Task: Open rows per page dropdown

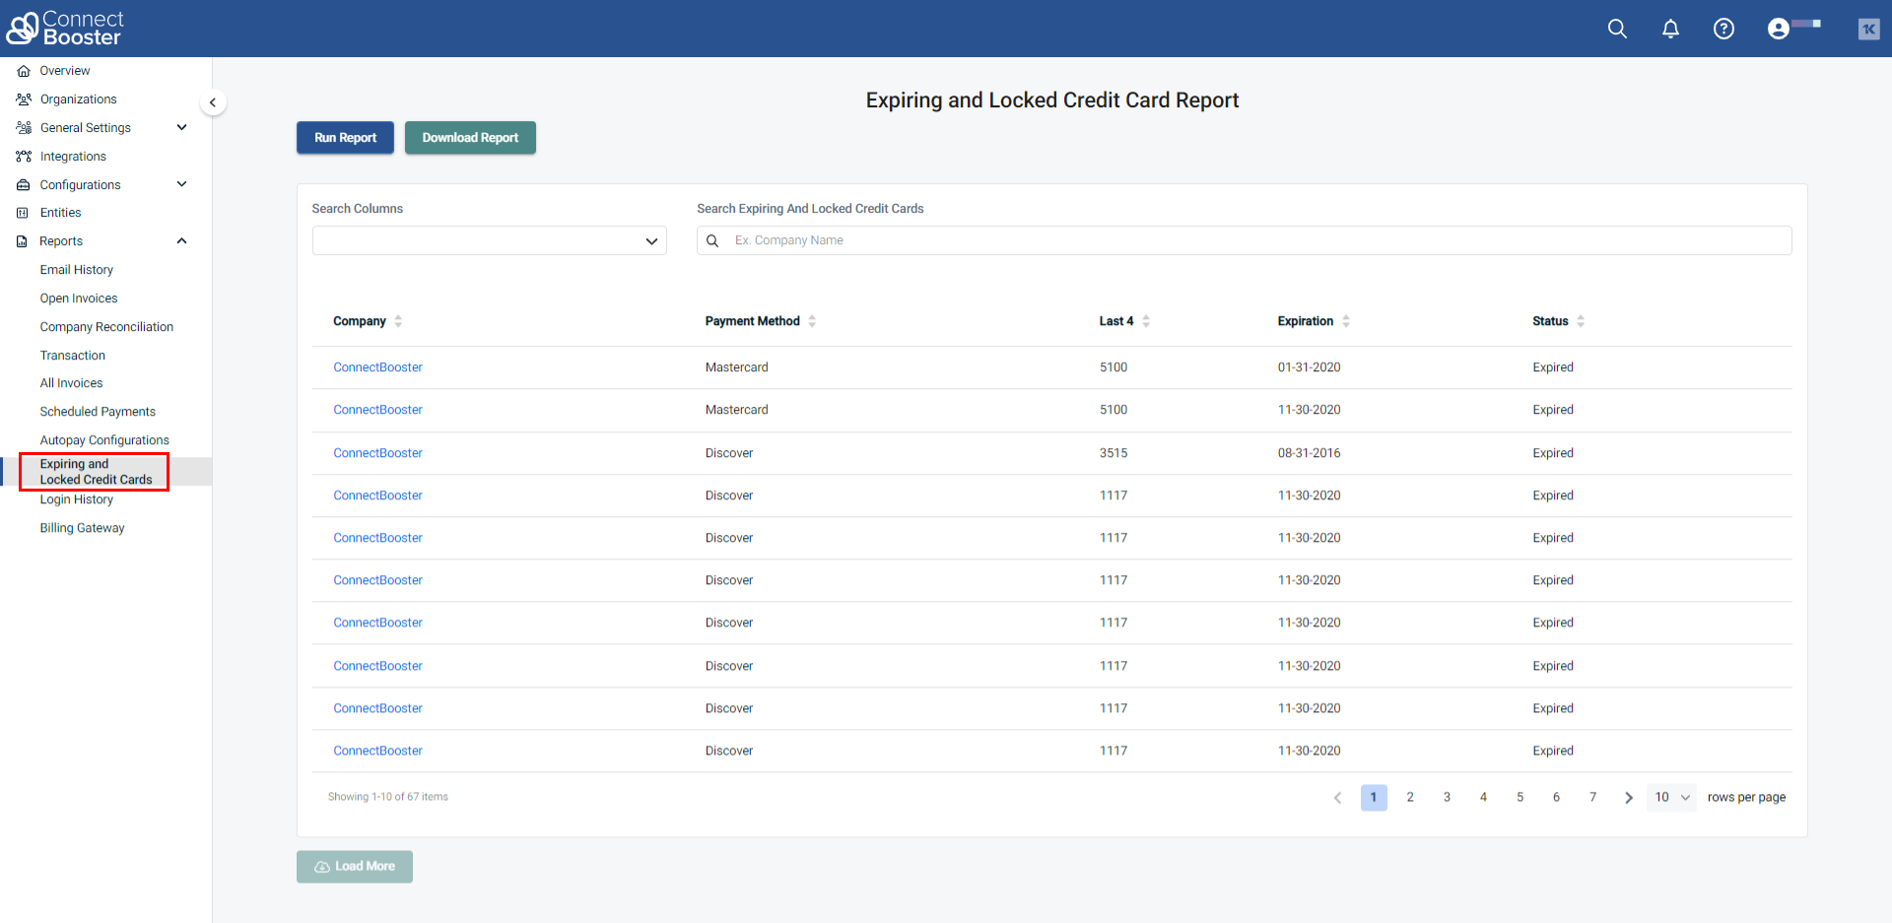Action: [x=1672, y=798]
